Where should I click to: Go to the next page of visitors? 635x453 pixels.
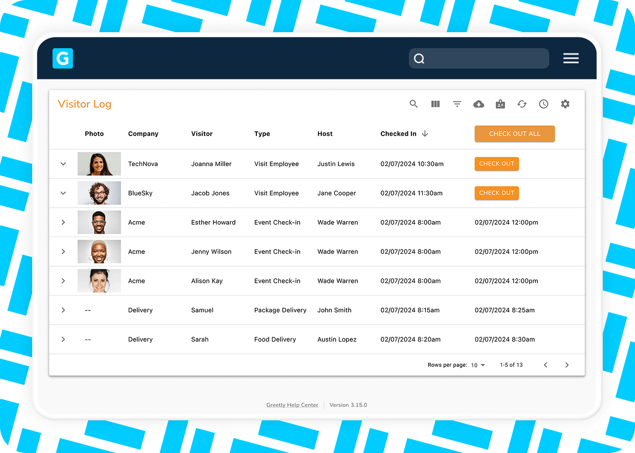coord(567,365)
